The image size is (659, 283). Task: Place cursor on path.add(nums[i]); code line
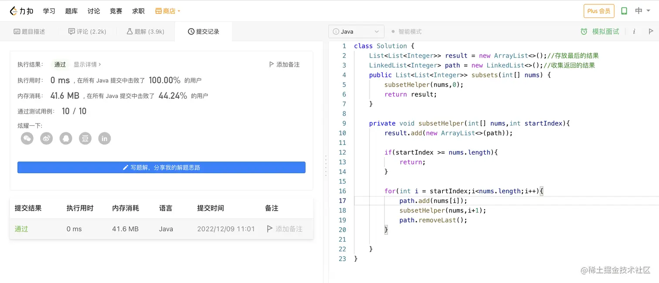(x=433, y=201)
